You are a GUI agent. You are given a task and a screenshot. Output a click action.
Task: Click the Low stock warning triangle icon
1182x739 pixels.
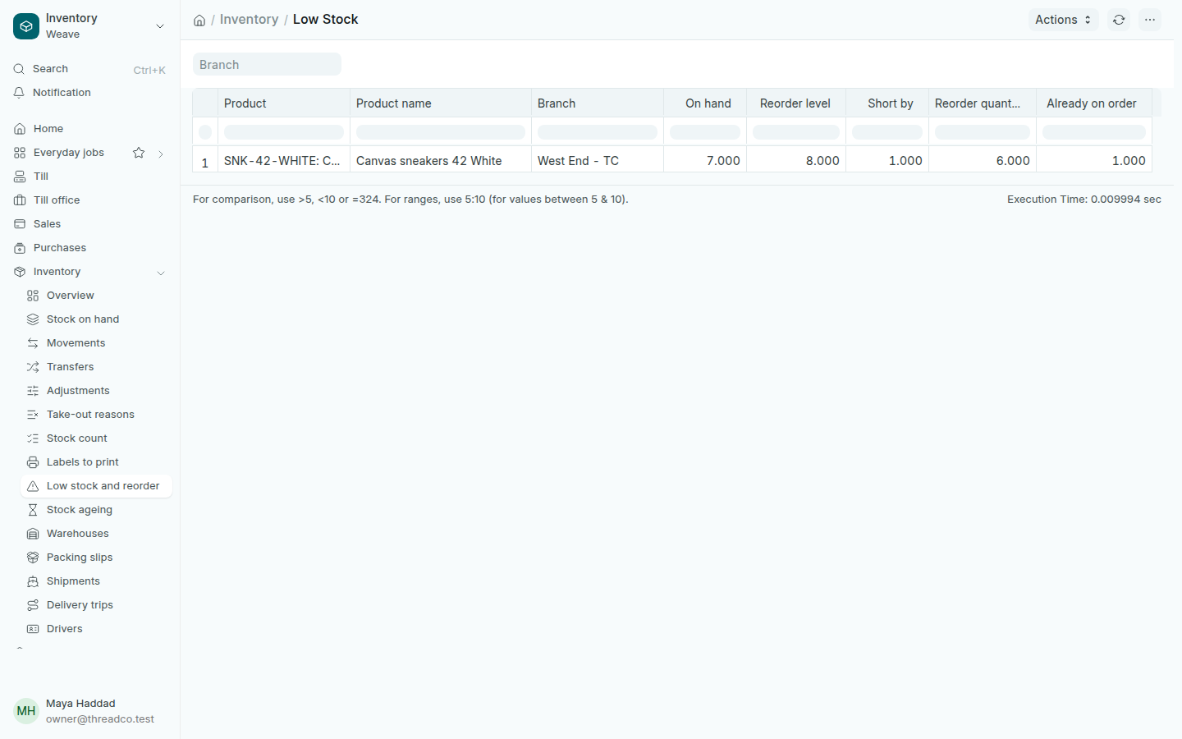pyautogui.click(x=33, y=486)
